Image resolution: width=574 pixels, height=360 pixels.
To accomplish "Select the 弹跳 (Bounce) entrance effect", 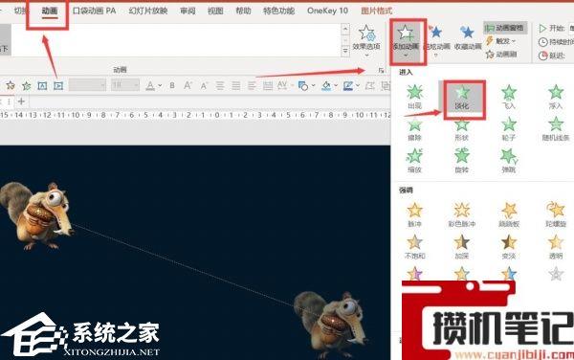I will [509, 161].
